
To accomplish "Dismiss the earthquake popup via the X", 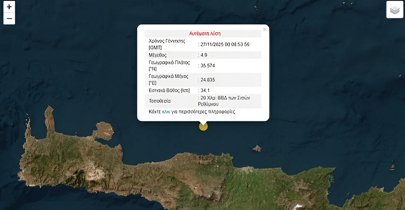I will [x=265, y=29].
